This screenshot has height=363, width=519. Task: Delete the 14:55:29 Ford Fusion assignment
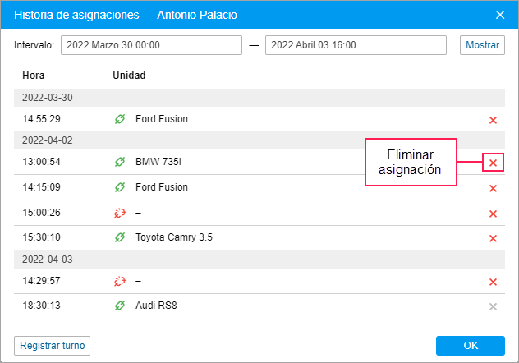tap(493, 120)
